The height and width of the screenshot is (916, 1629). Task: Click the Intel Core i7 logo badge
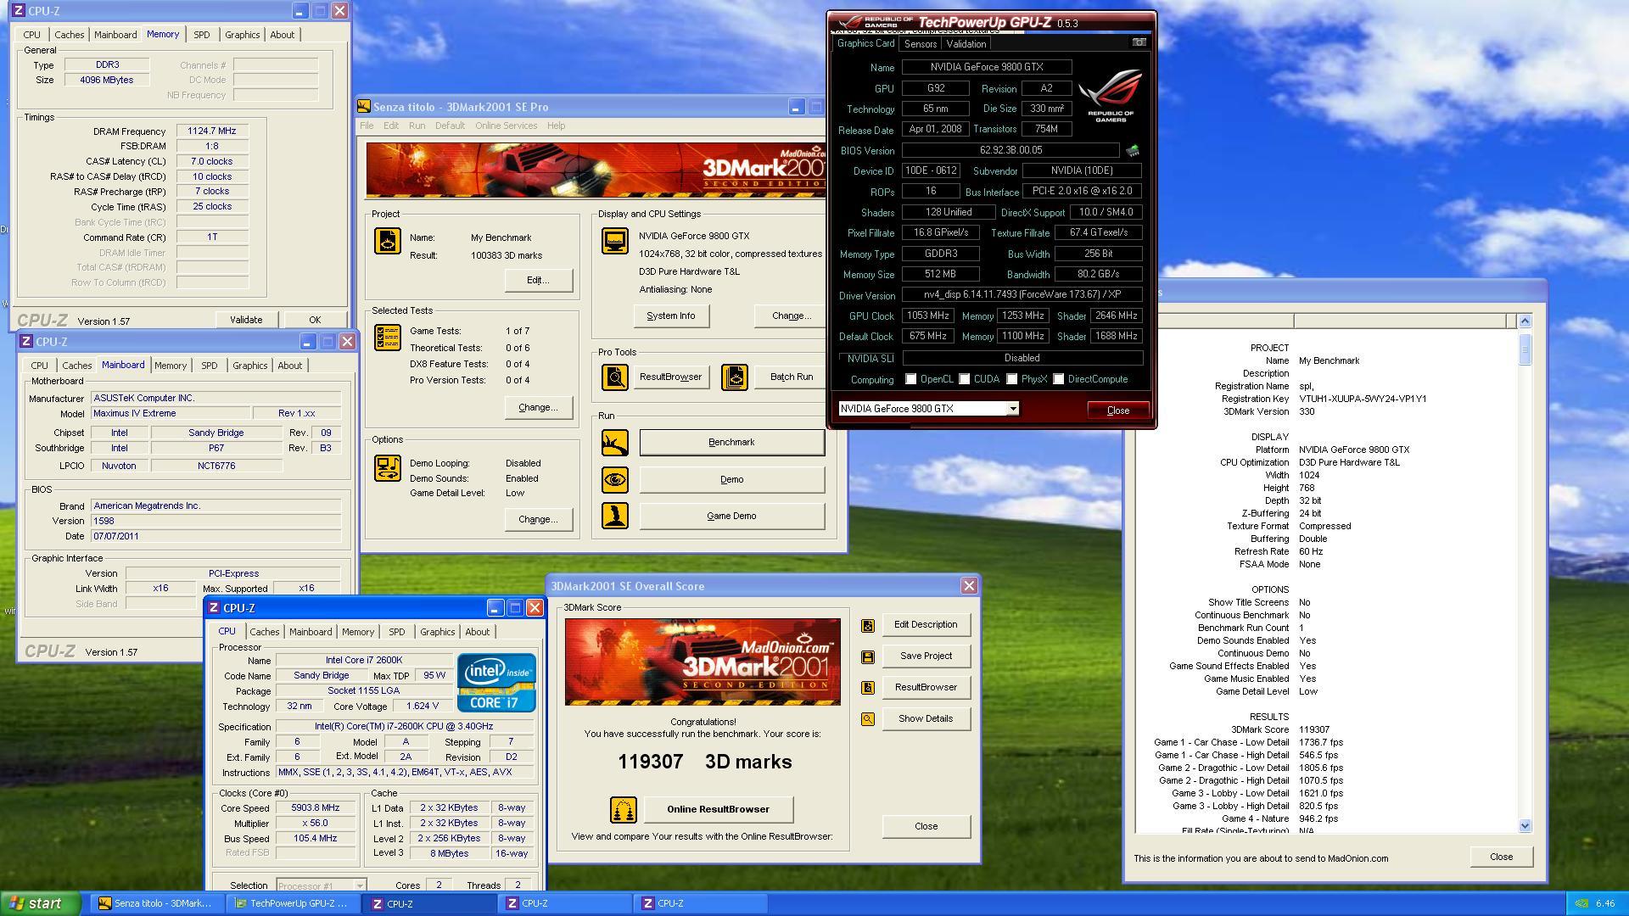pos(496,682)
